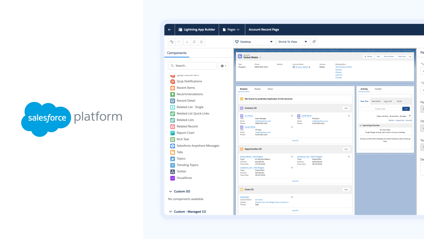Select the Recommendations component icon
The height and width of the screenshot is (239, 424).
172,94
